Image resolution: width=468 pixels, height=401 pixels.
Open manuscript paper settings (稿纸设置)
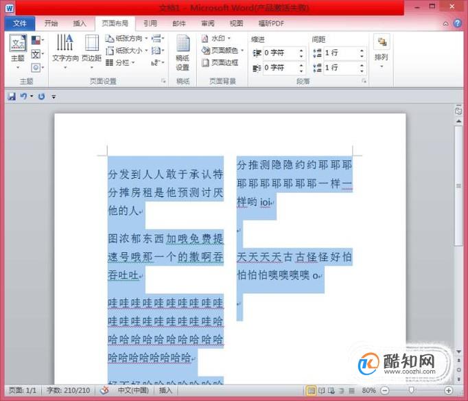(183, 53)
